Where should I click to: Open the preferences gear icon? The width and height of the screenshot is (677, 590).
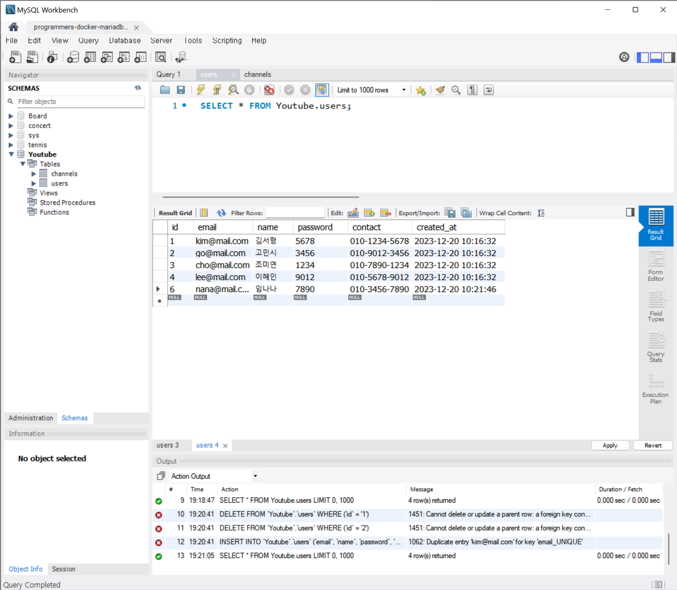[x=624, y=57]
